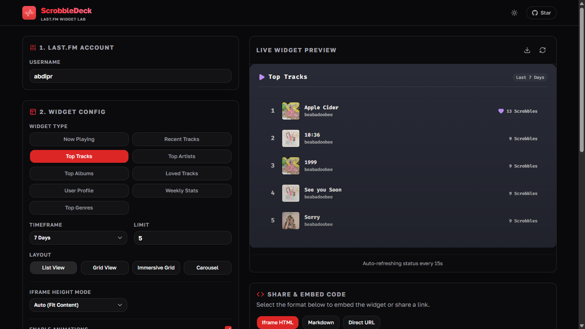Click the Auto-refreshing status every 15s text
This screenshot has height=329, width=585.
coord(403,263)
